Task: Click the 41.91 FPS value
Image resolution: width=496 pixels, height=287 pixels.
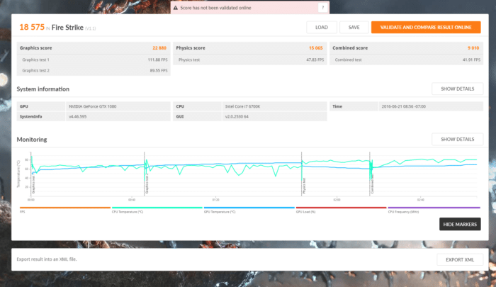Action: [x=471, y=60]
